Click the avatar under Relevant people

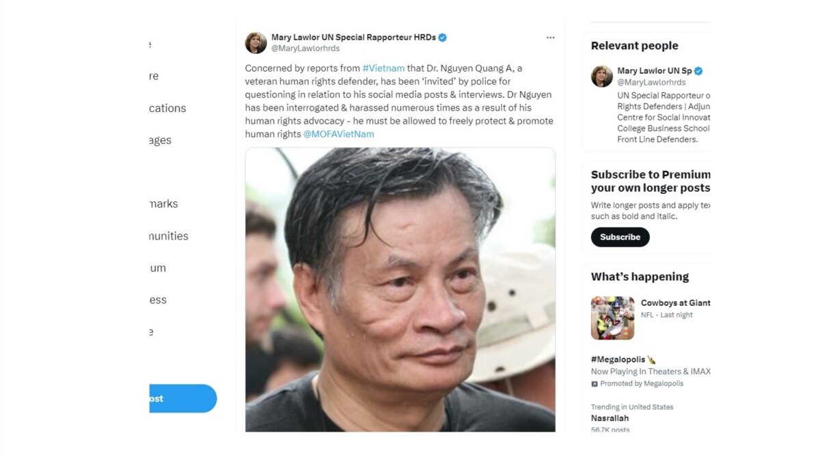(602, 76)
